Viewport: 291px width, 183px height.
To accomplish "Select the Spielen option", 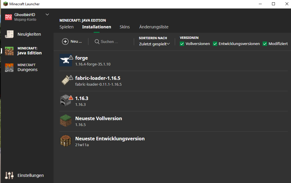I will point(66,27).
